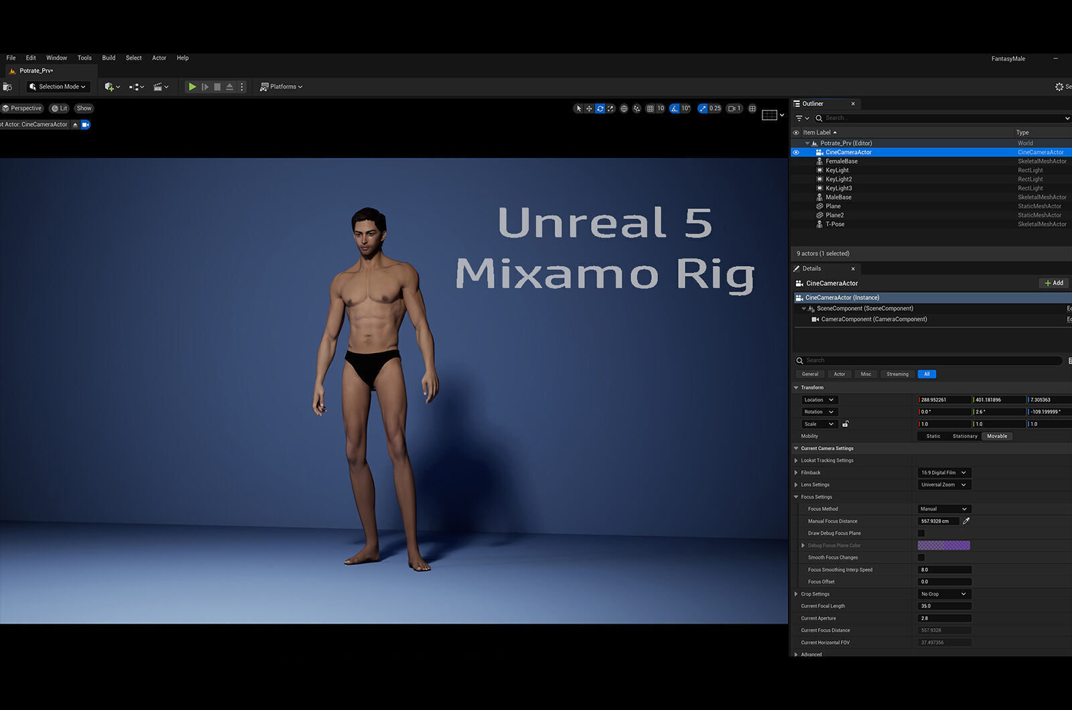The width and height of the screenshot is (1072, 710).
Task: Select the General filter in Details
Action: [x=810, y=374]
